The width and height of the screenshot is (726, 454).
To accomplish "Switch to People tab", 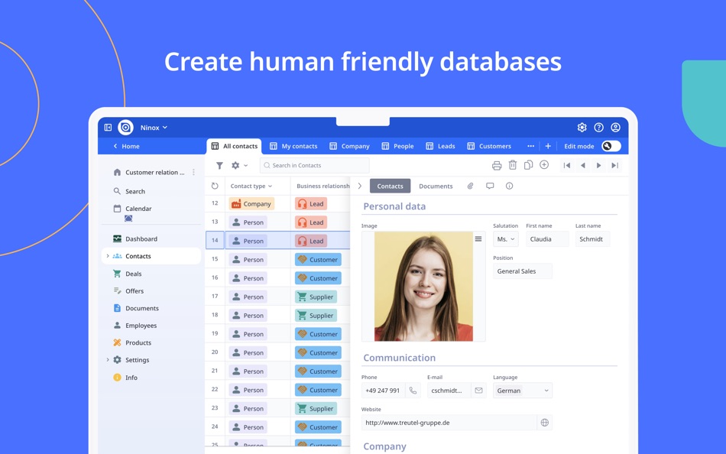I will pos(397,146).
